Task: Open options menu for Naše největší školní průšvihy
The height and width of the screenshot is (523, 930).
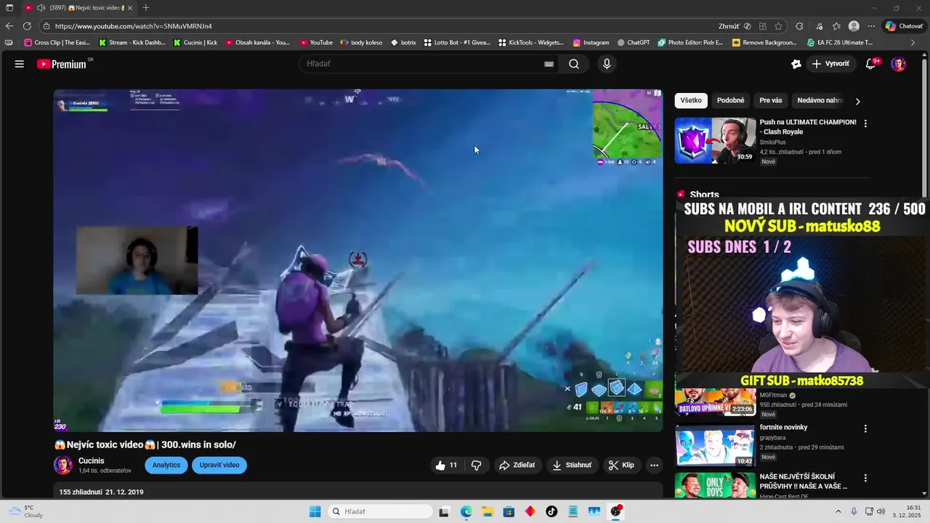Action: click(865, 478)
